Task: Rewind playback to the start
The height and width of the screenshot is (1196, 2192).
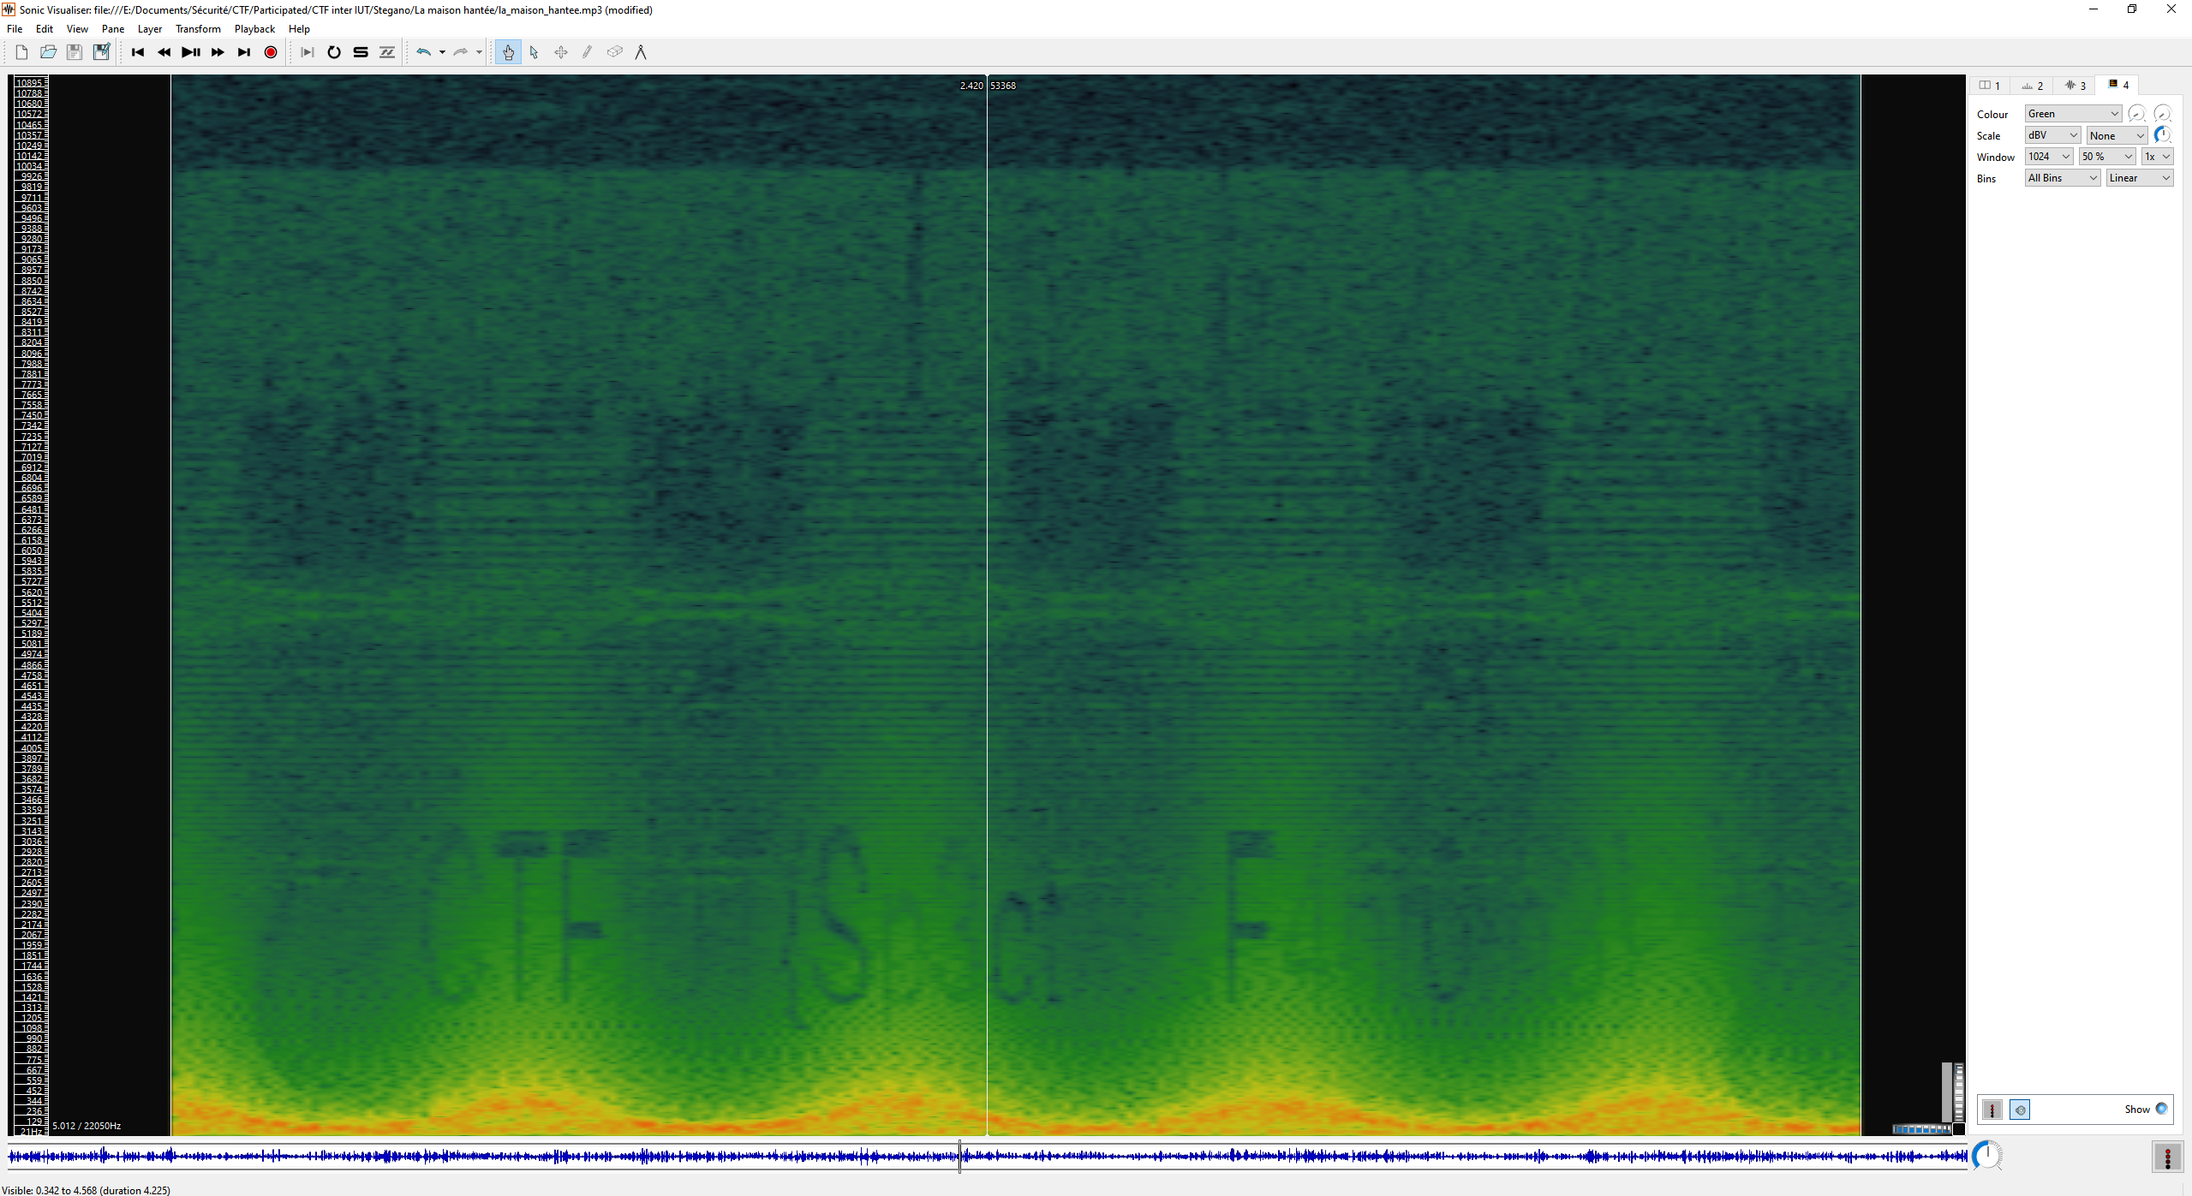Action: [137, 52]
